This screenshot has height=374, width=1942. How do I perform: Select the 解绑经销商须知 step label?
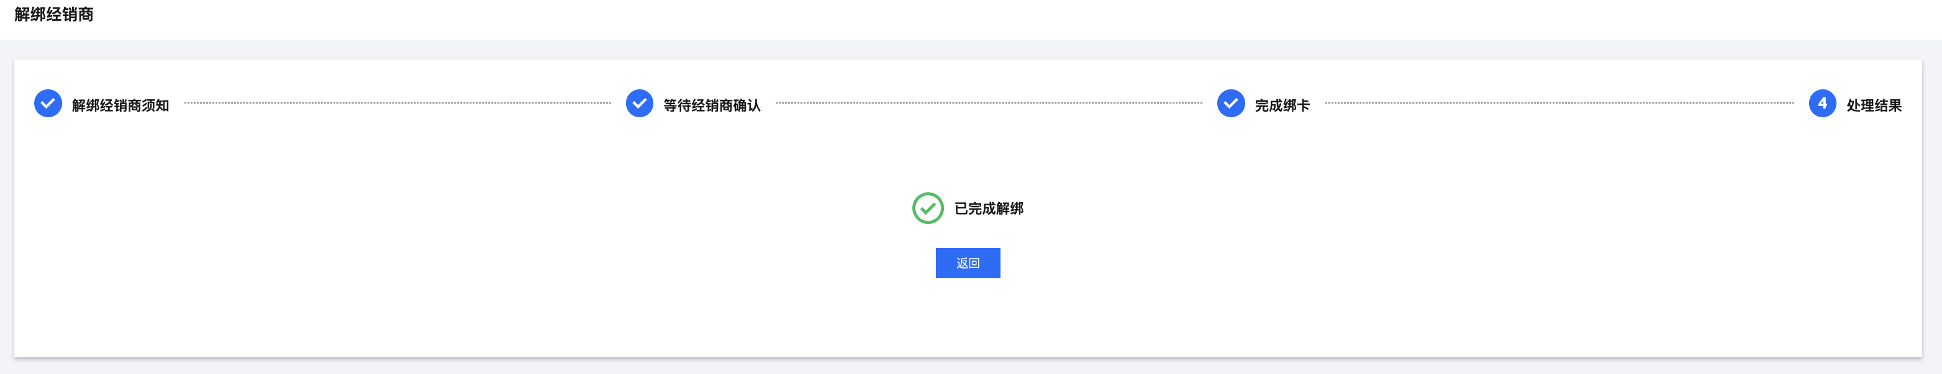pyautogui.click(x=120, y=105)
